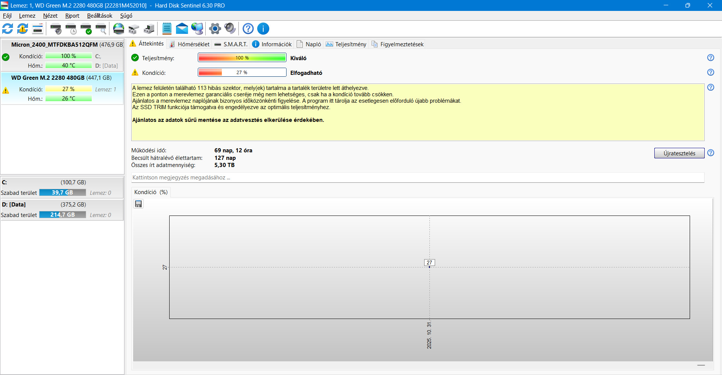
Task: Switch to the Napló tab
Action: 309,44
